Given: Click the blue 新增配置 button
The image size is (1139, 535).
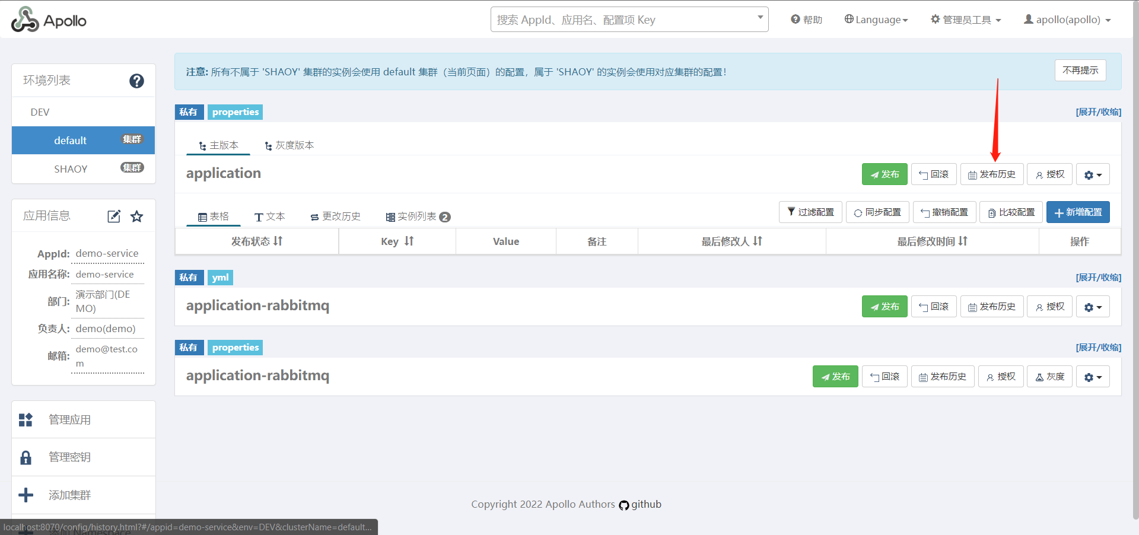Looking at the screenshot, I should [1078, 212].
